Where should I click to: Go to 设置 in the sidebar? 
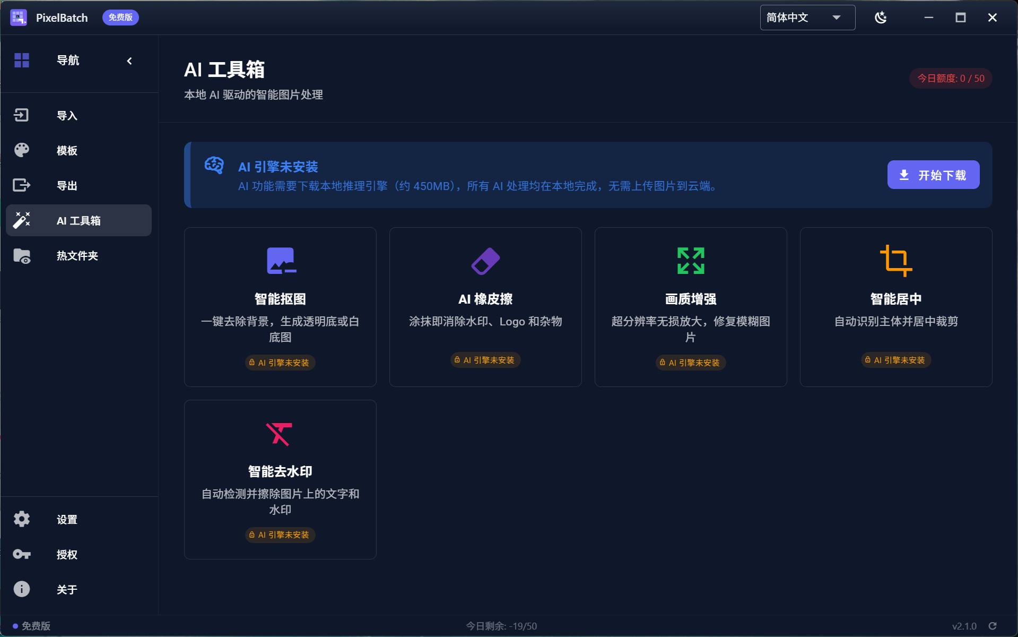(x=79, y=519)
